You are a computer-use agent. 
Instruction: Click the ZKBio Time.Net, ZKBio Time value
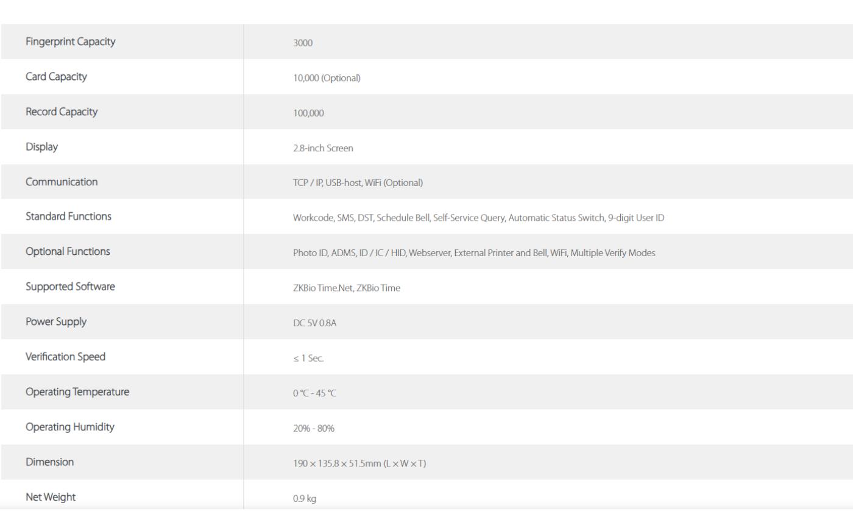(x=347, y=288)
